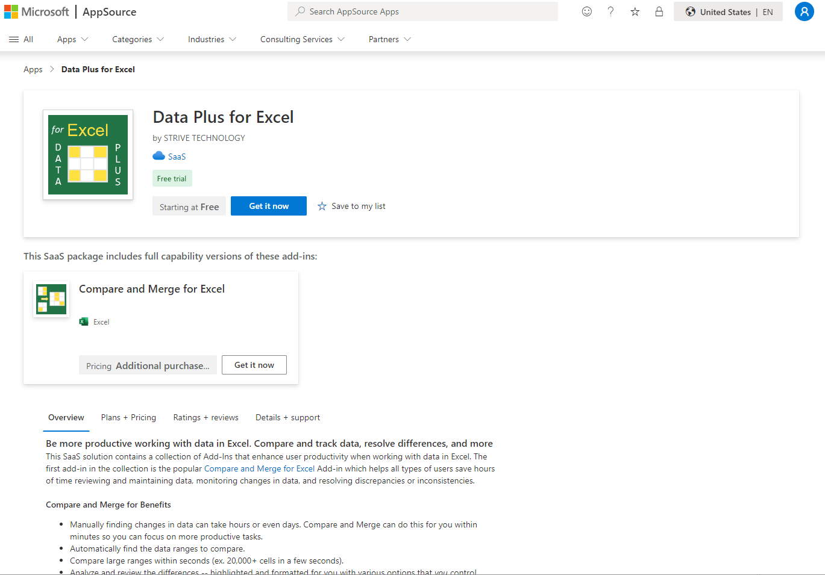Click the help question mark icon
The image size is (825, 575).
610,11
